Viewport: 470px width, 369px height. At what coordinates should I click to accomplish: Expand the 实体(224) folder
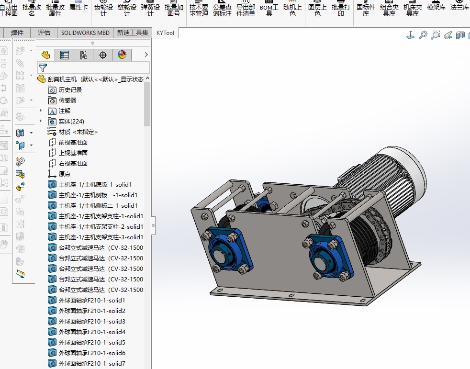tap(41, 121)
